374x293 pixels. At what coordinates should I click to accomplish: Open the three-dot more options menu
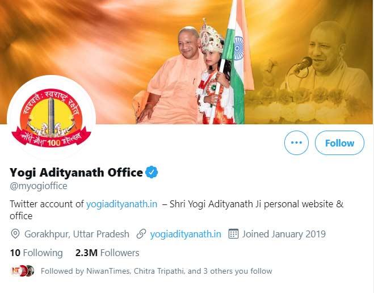click(x=296, y=143)
